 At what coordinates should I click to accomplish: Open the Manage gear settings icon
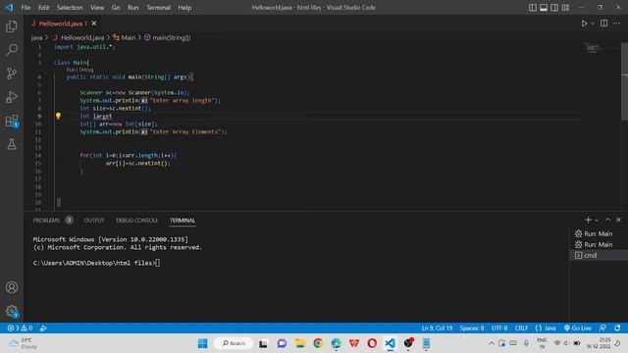click(12, 311)
